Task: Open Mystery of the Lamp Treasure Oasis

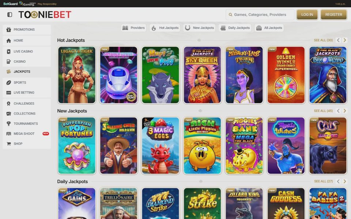Action: [244, 75]
